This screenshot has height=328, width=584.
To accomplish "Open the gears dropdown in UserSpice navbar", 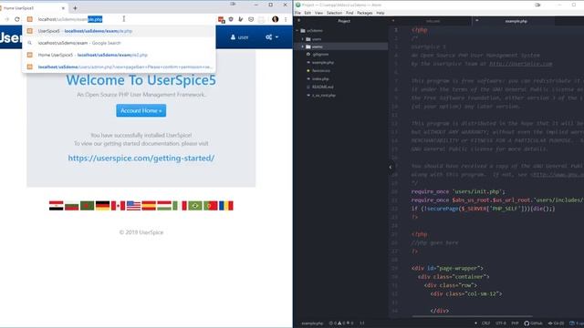I will coord(272,37).
